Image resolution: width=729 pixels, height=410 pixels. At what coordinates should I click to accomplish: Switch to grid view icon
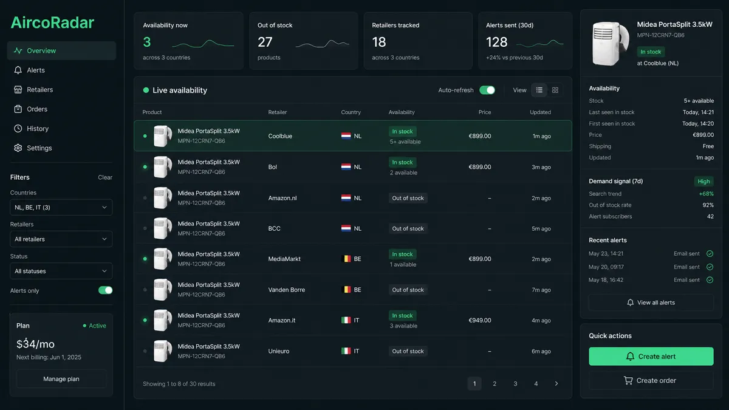(555, 90)
